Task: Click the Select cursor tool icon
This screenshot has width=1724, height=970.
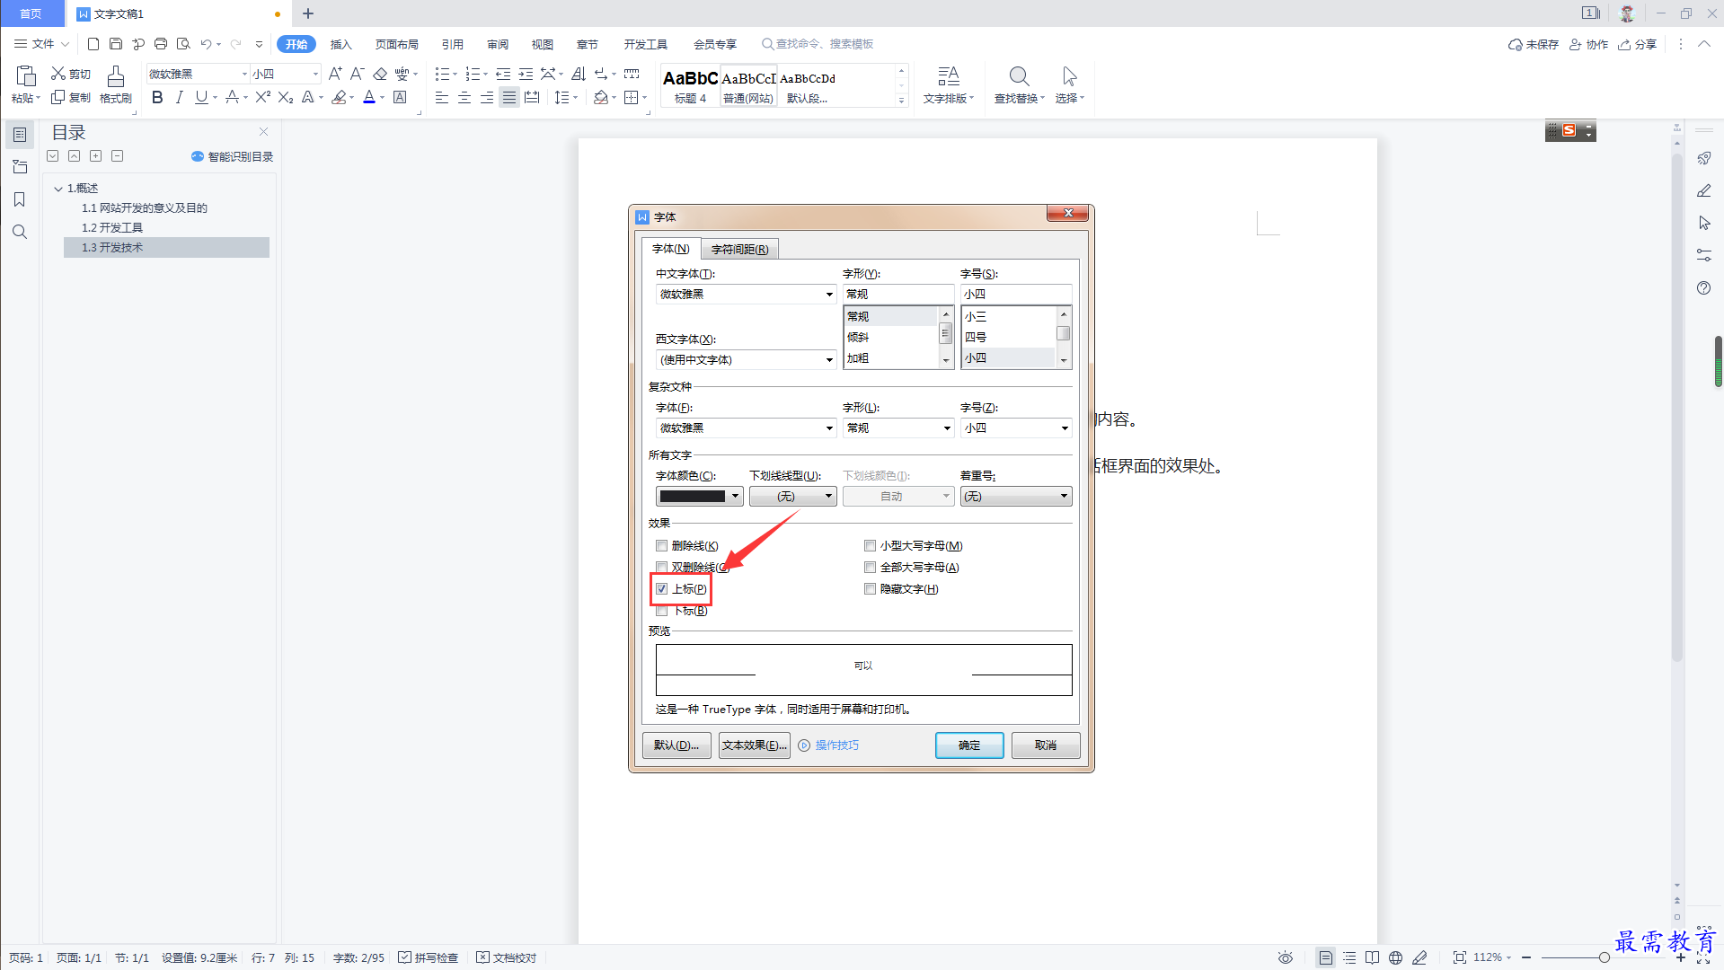Action: [1069, 76]
